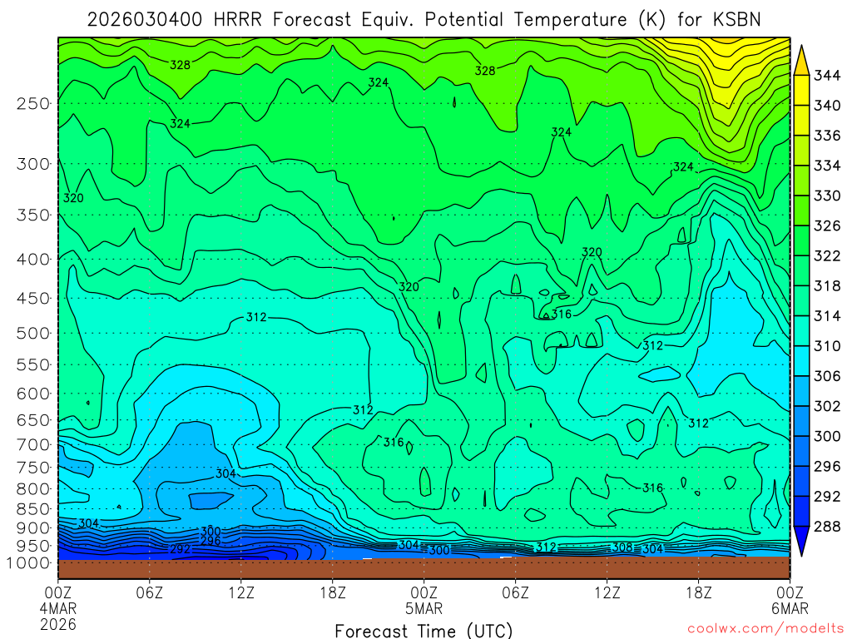Click the 2026 year label

pyautogui.click(x=58, y=624)
